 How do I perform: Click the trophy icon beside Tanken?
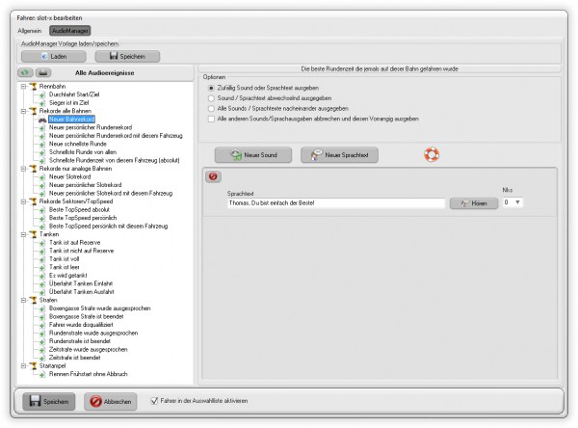click(x=32, y=232)
